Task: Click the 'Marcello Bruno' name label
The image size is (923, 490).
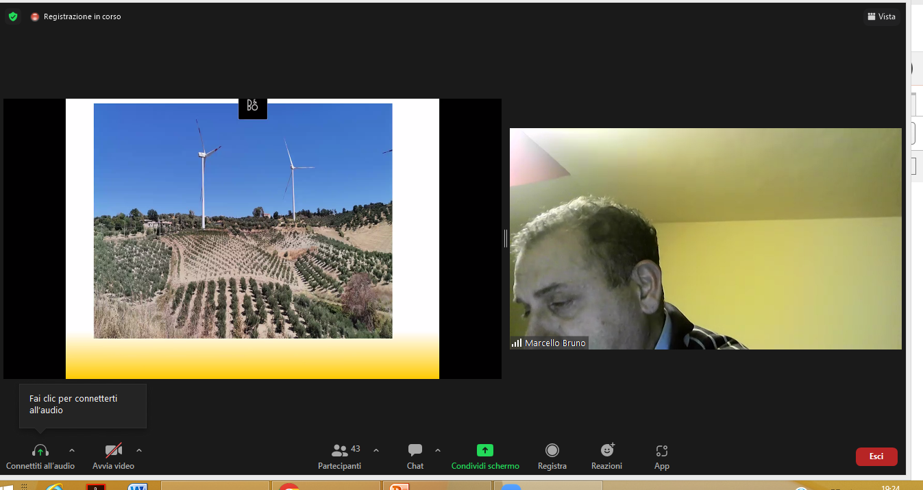Action: 555,343
